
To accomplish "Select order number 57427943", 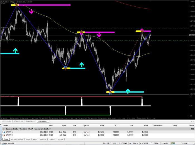I will click(9, 132).
